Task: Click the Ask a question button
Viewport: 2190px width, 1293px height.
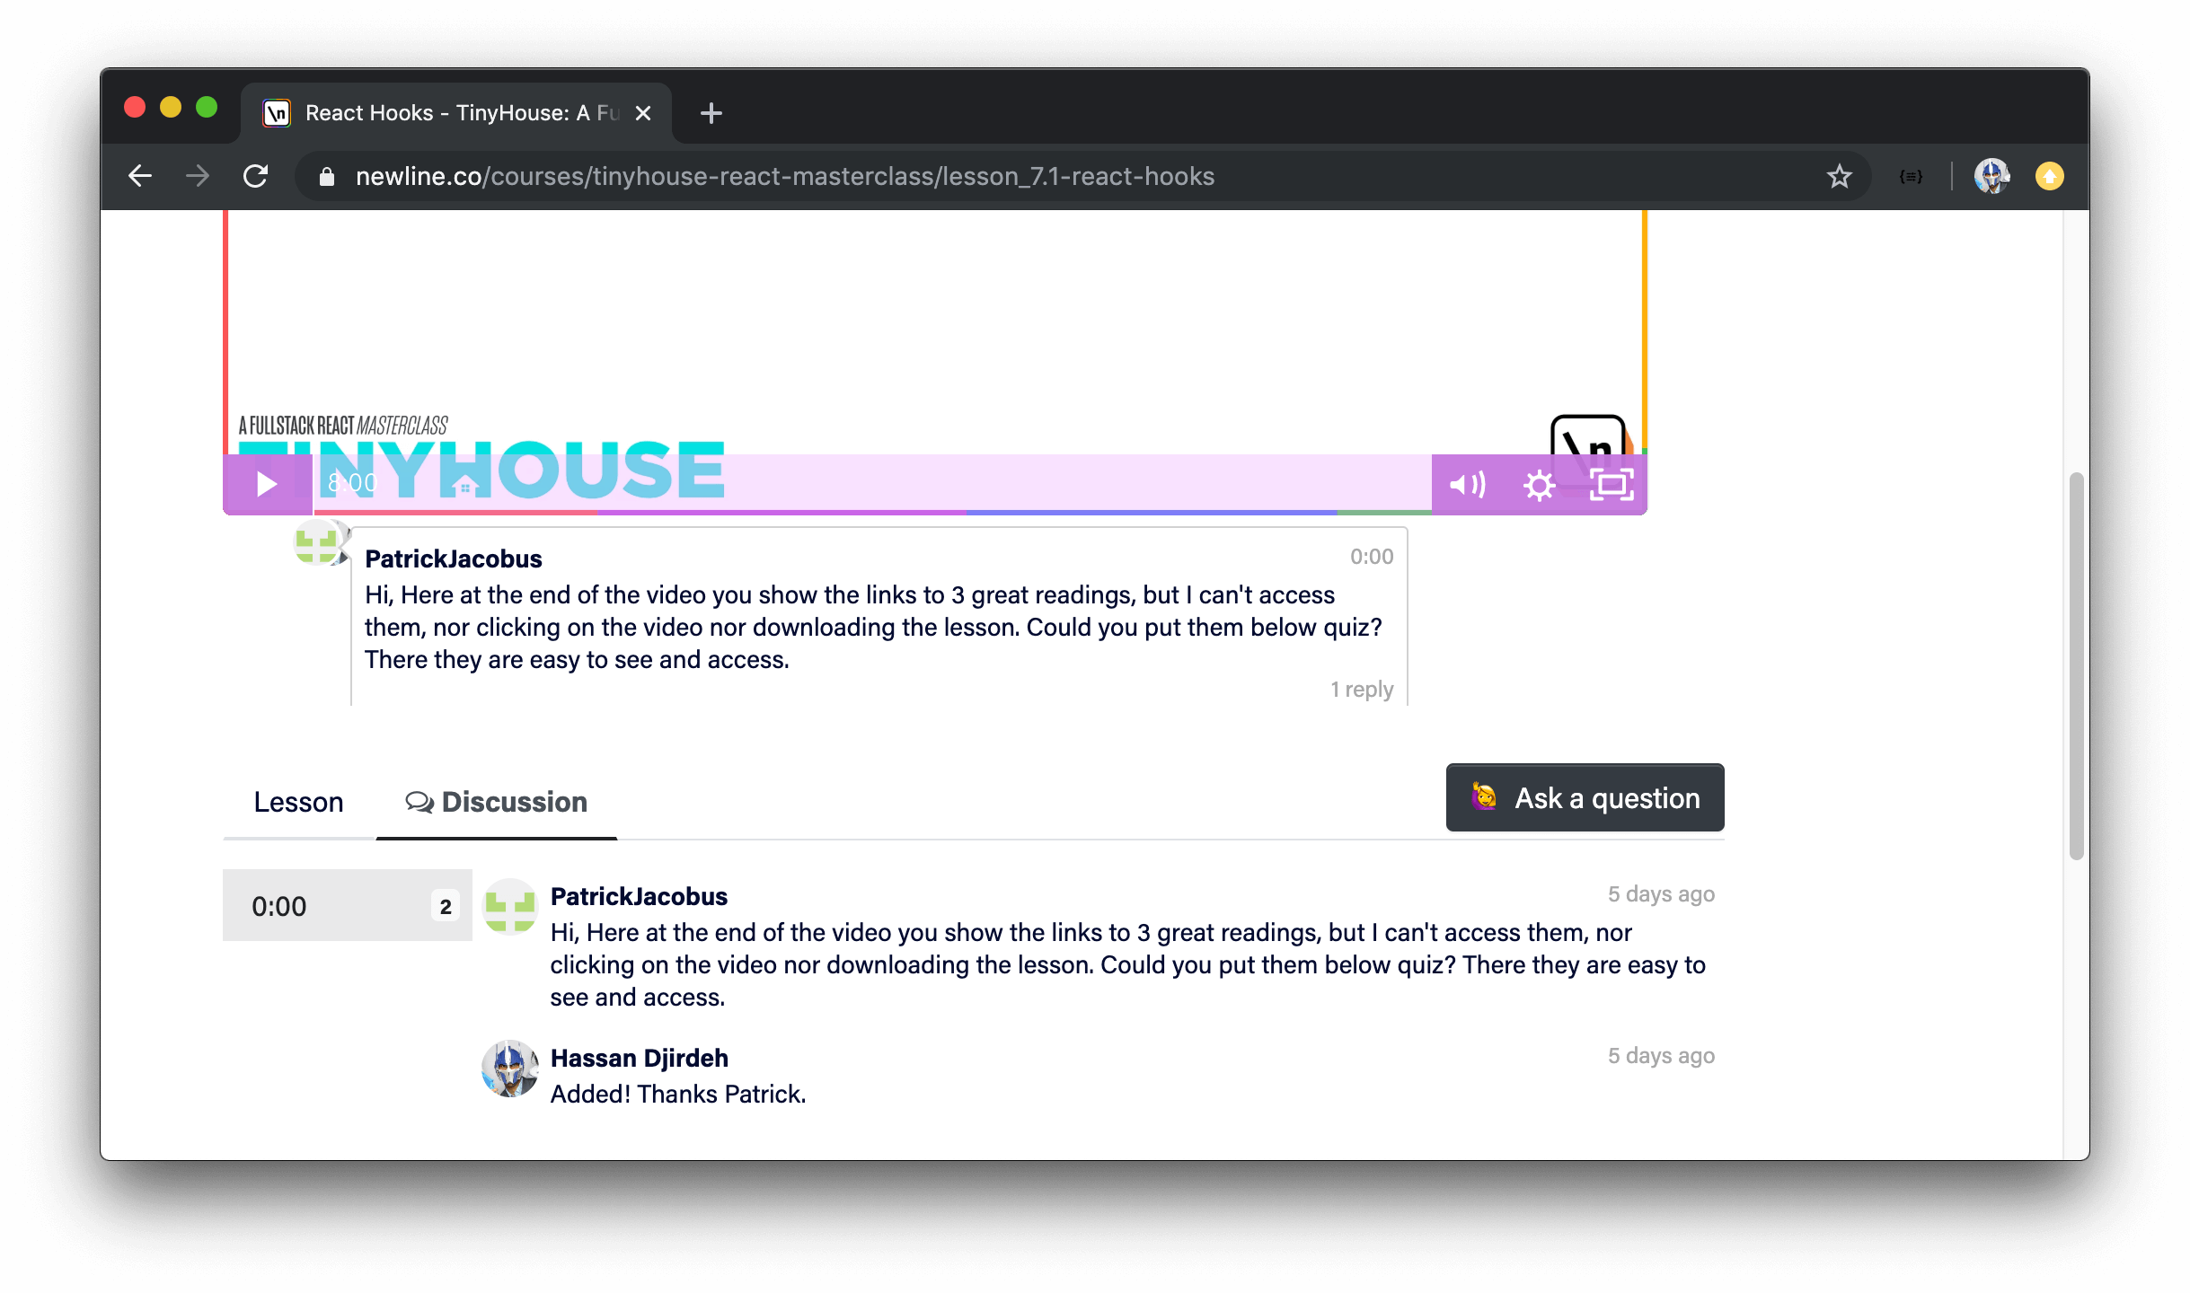Action: click(1585, 797)
